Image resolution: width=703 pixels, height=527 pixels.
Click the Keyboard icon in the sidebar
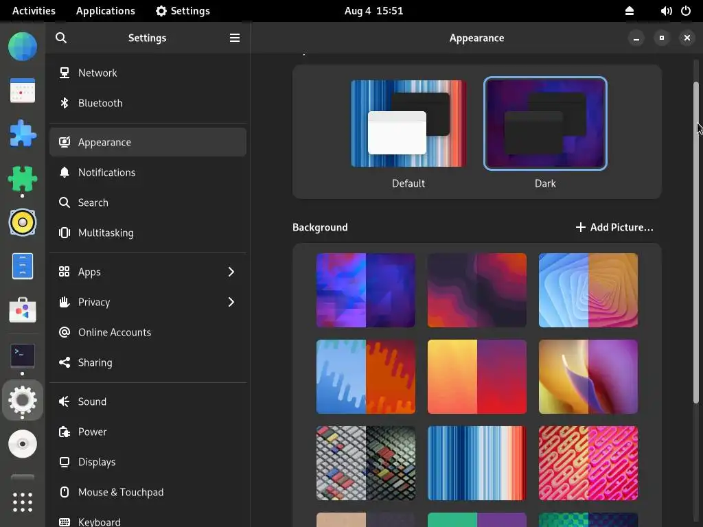(x=65, y=522)
